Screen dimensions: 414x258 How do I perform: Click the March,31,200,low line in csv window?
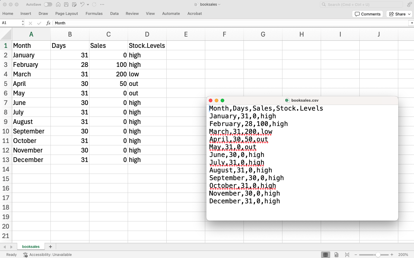coord(241,132)
